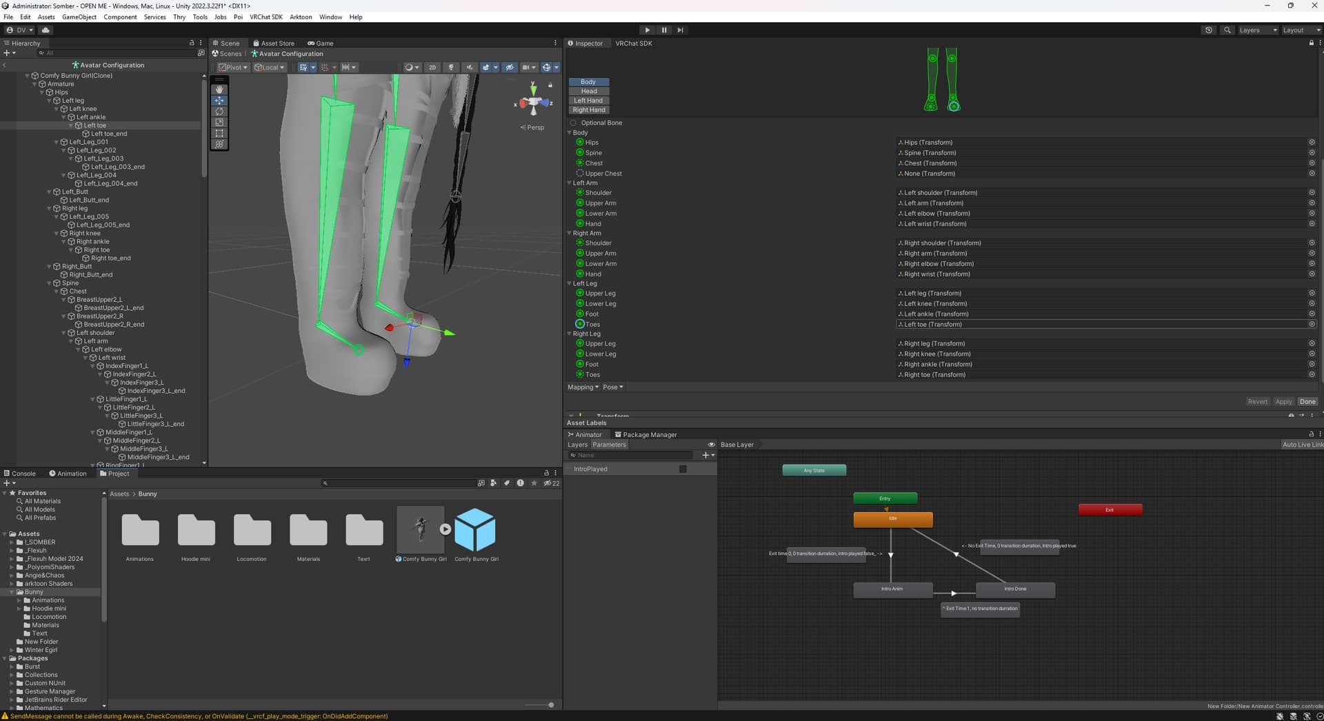
Task: Open the GameObject menu
Action: click(x=79, y=17)
